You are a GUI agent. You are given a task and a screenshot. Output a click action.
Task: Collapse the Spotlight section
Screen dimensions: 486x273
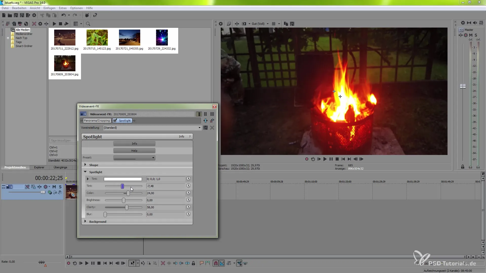coord(85,172)
